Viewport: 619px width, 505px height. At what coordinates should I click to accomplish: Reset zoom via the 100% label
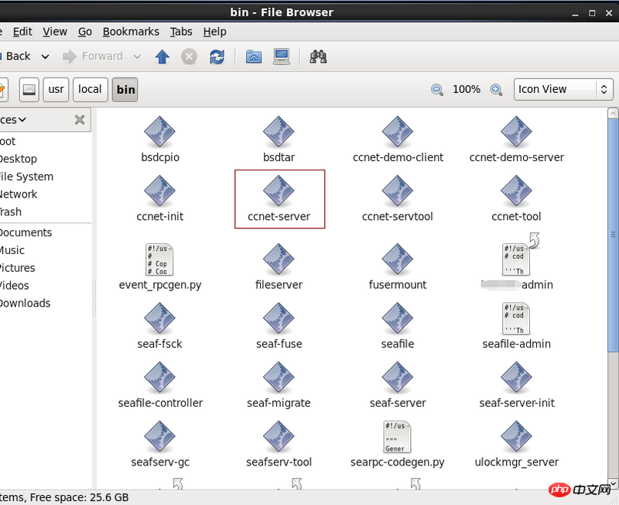pos(467,89)
